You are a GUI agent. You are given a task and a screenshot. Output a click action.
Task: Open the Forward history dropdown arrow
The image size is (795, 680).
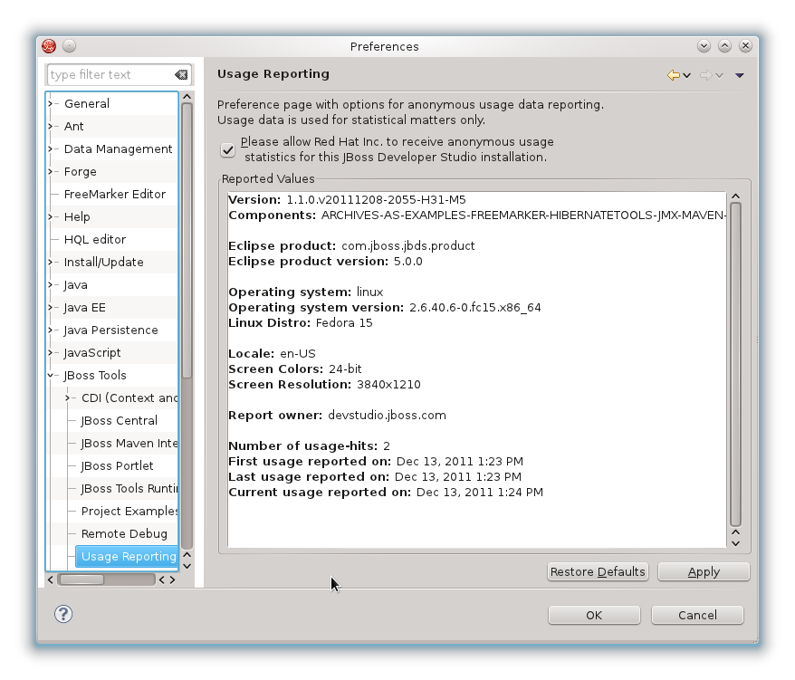click(x=720, y=75)
